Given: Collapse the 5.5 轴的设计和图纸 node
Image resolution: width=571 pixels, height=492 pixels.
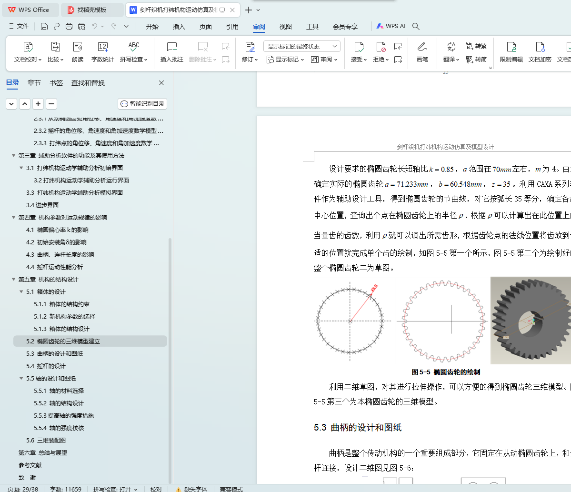Looking at the screenshot, I should [x=21, y=378].
